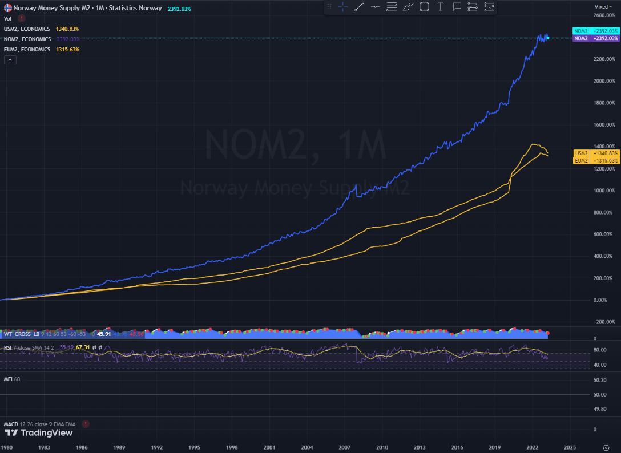Click -200.00% on the price scale
The height and width of the screenshot is (453, 621).
603,322
